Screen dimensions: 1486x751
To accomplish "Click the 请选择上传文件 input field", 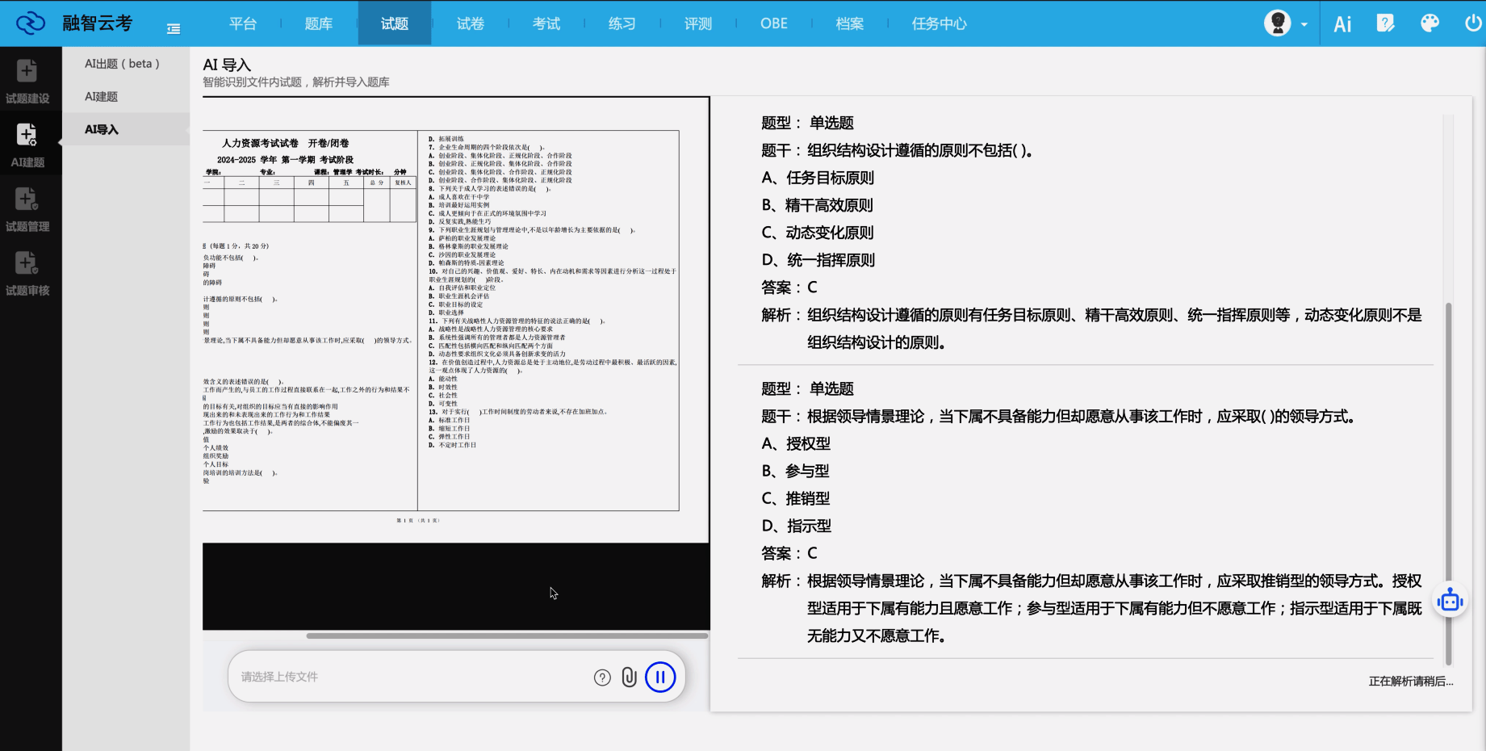I will (x=363, y=677).
